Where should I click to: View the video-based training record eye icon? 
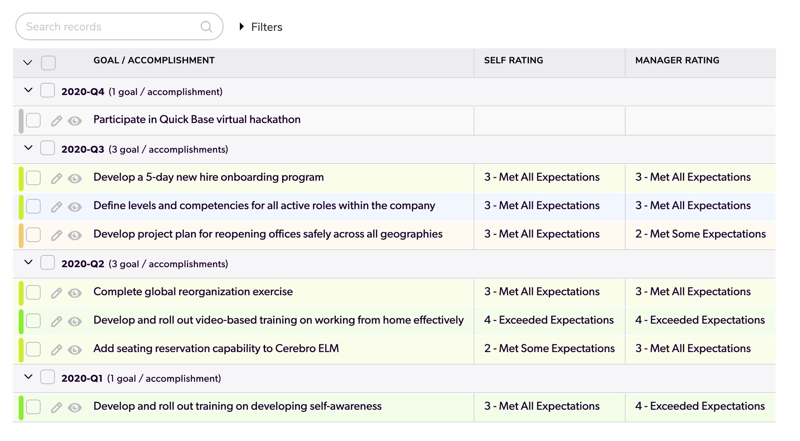pyautogui.click(x=75, y=322)
